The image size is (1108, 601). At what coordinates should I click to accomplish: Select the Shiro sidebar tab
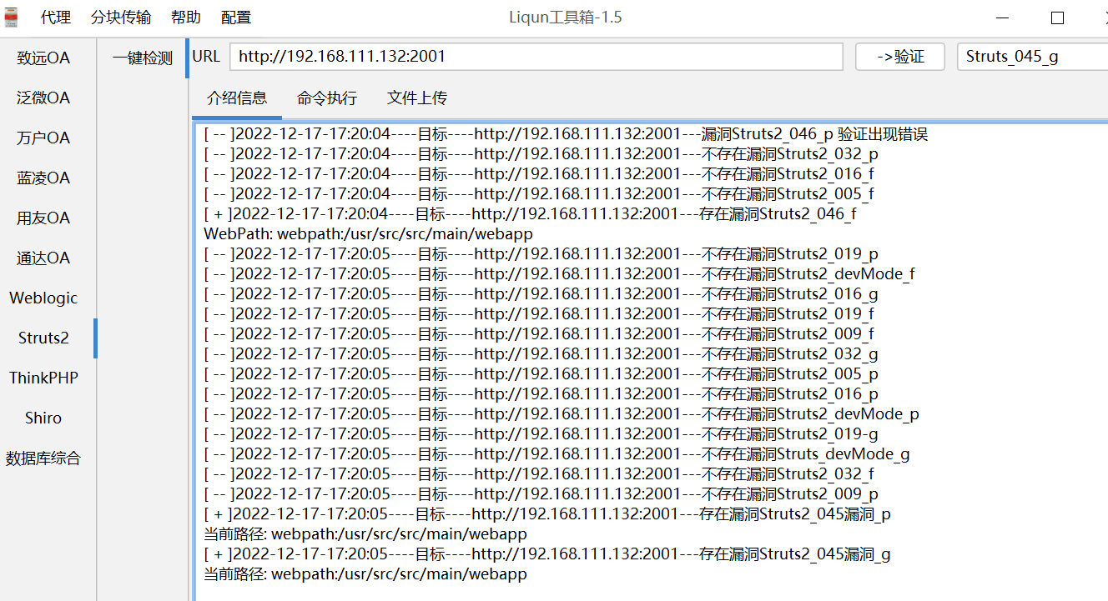(x=43, y=418)
